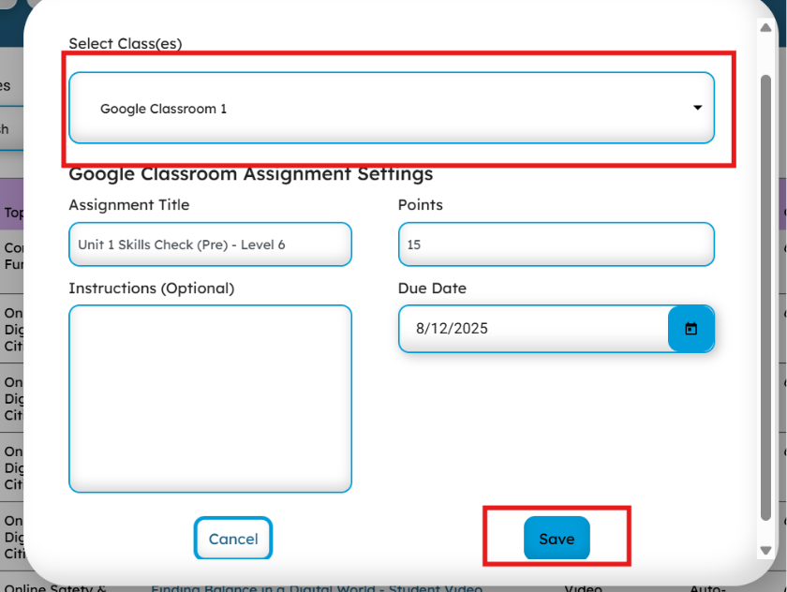
Task: Click the scrollbar up arrow
Action: tap(765, 26)
